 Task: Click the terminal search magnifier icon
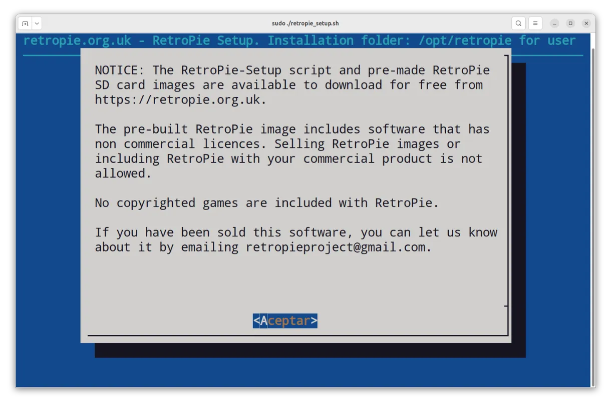519,23
